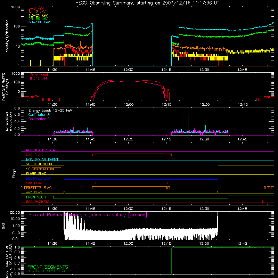The width and height of the screenshot is (278, 278).
Task: Click the 'Normalized modulation' axis label
Action: pyautogui.click(x=9, y=121)
